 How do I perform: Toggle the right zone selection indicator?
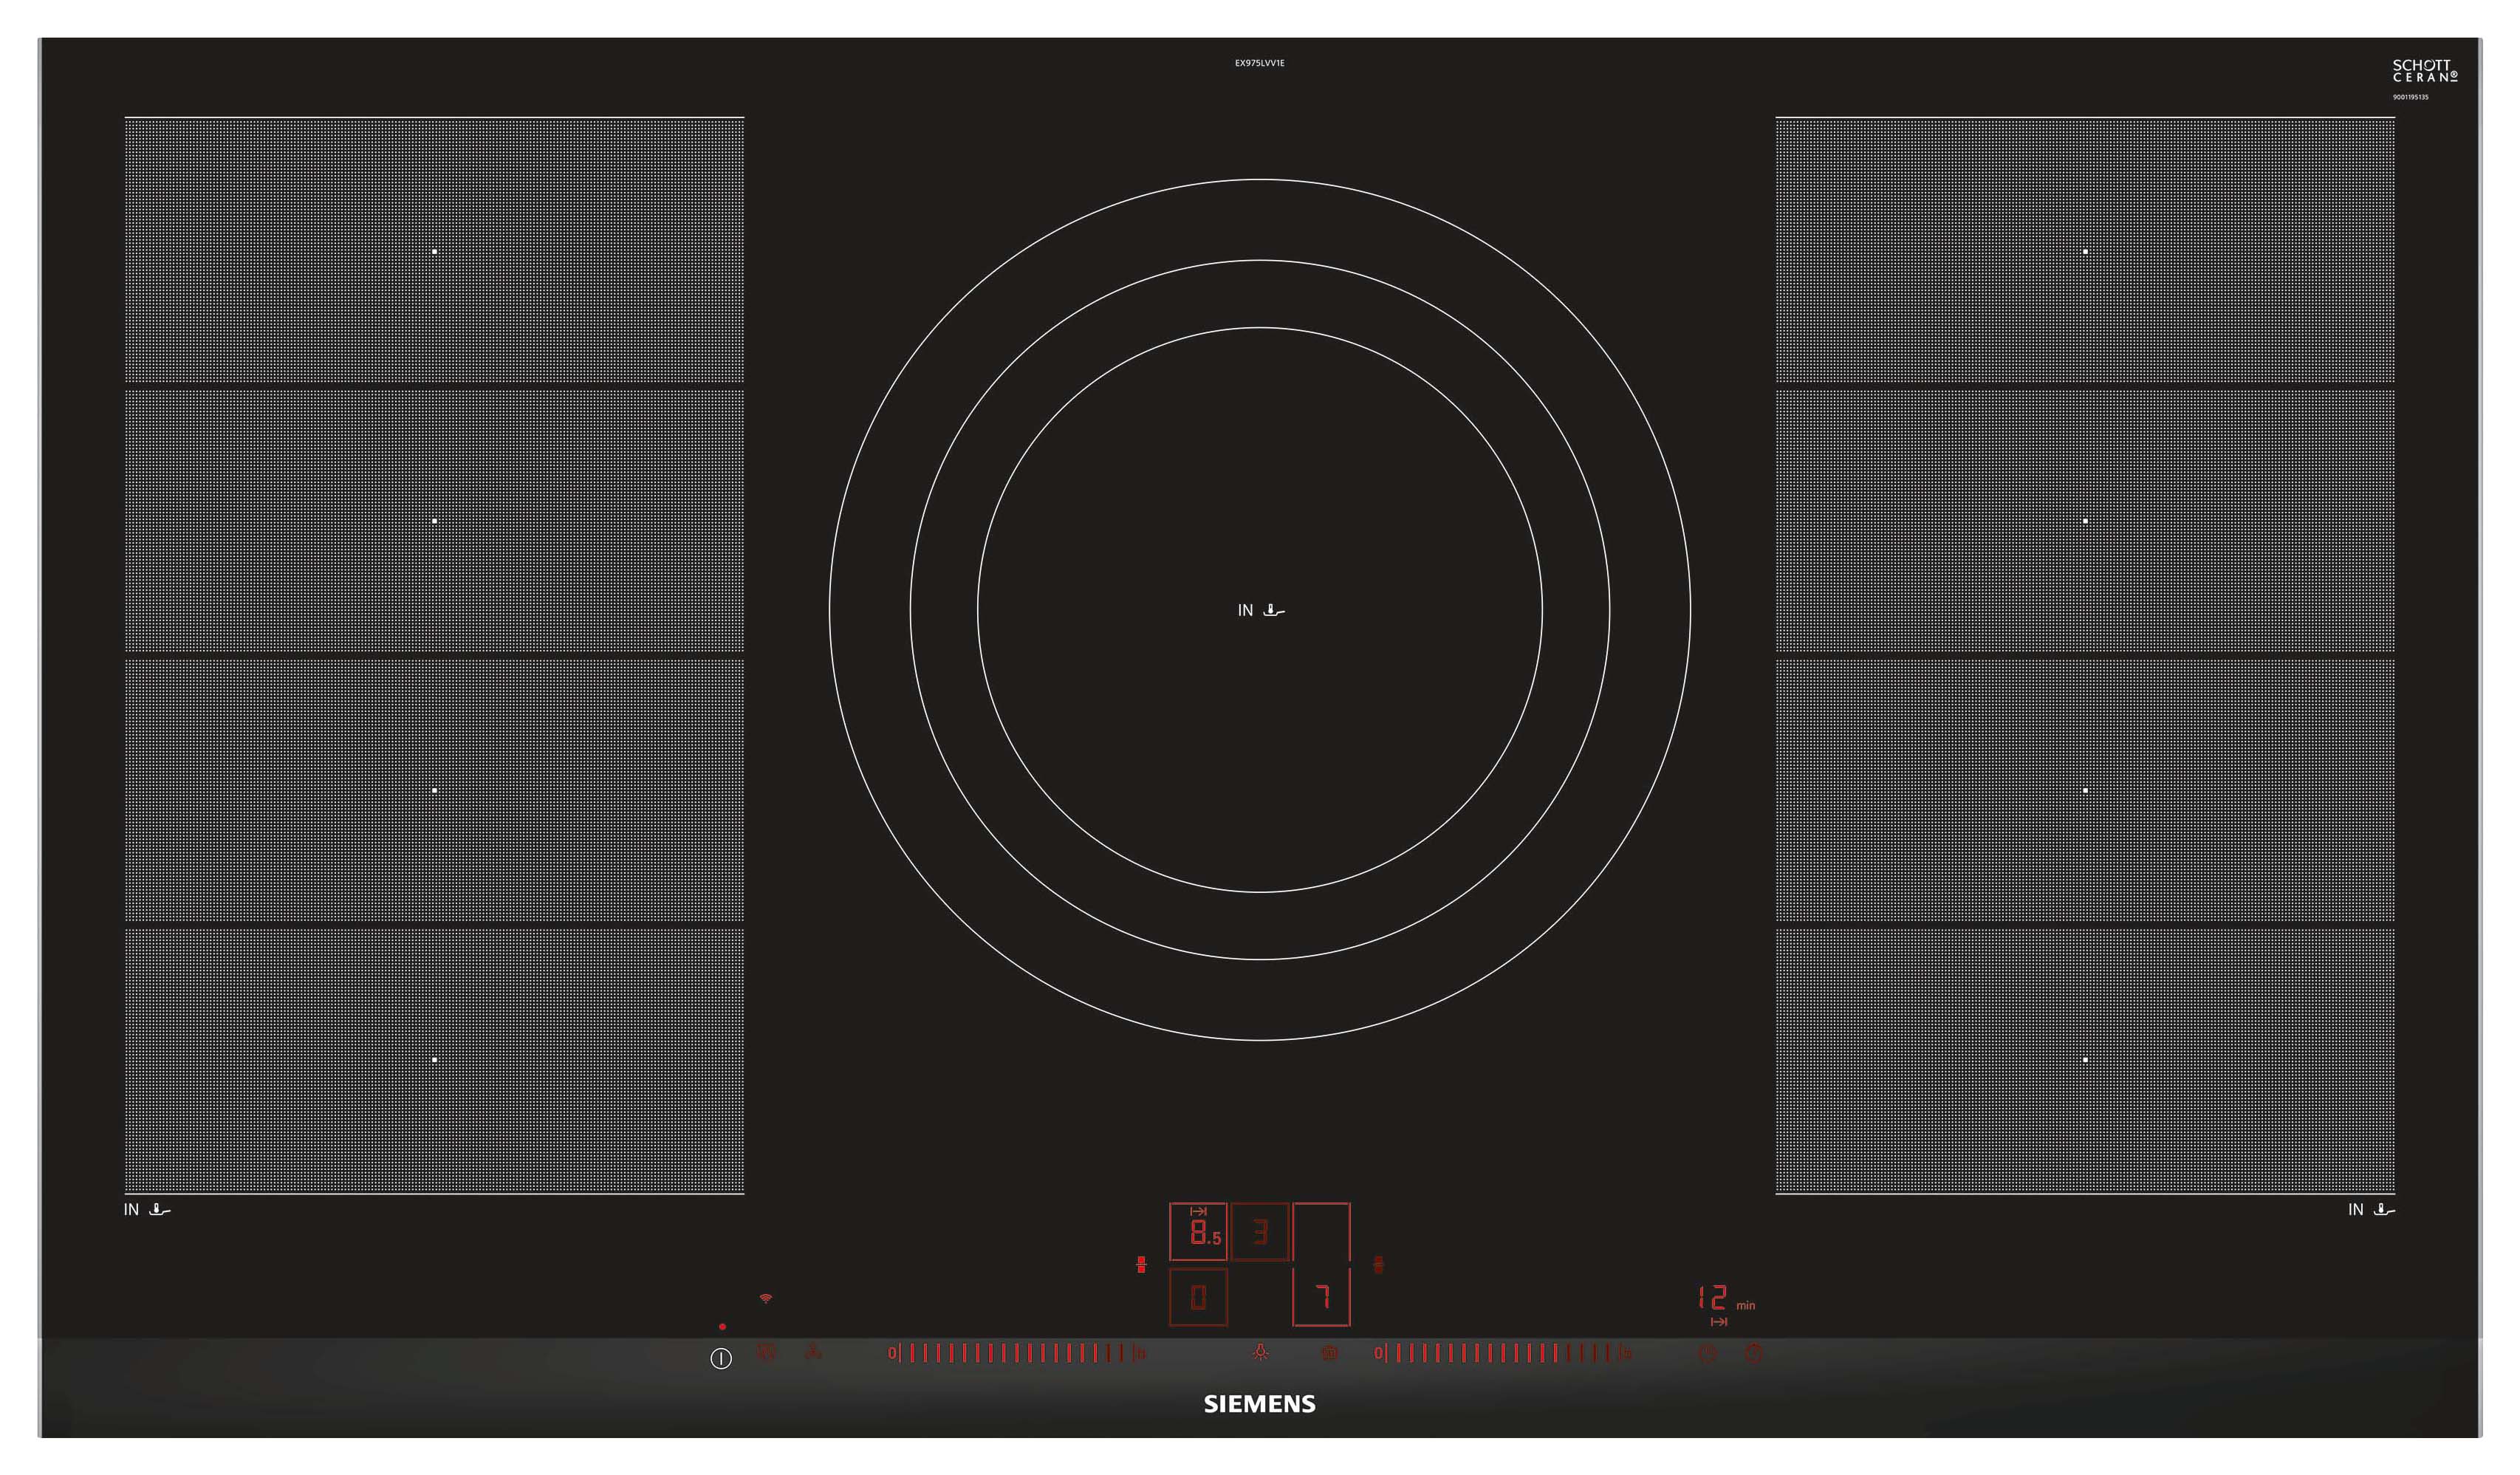(x=1379, y=1263)
